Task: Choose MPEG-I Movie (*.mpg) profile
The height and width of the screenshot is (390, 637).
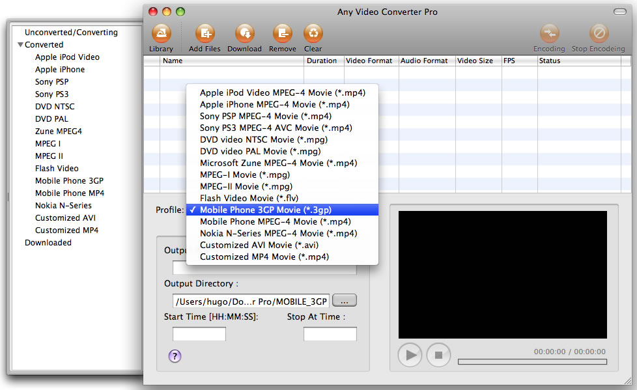Action: (282, 174)
